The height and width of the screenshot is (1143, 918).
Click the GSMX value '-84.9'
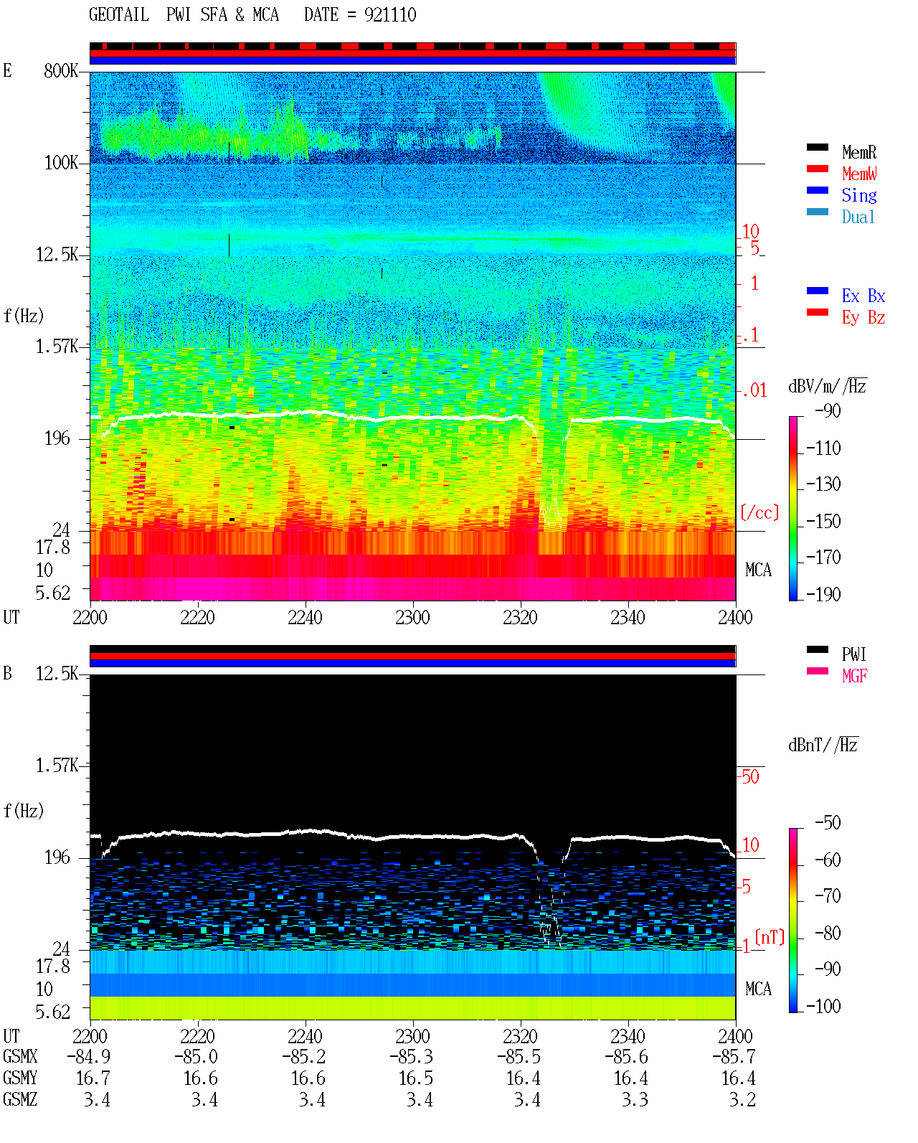89,1057
